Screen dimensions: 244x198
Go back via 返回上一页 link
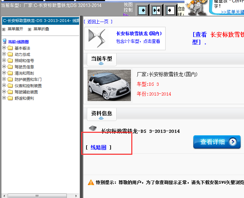tap(98, 22)
